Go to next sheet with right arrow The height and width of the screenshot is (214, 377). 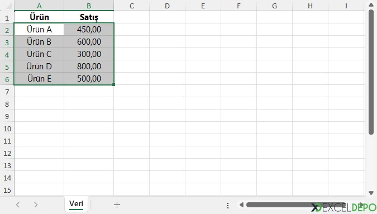pyautogui.click(x=36, y=205)
